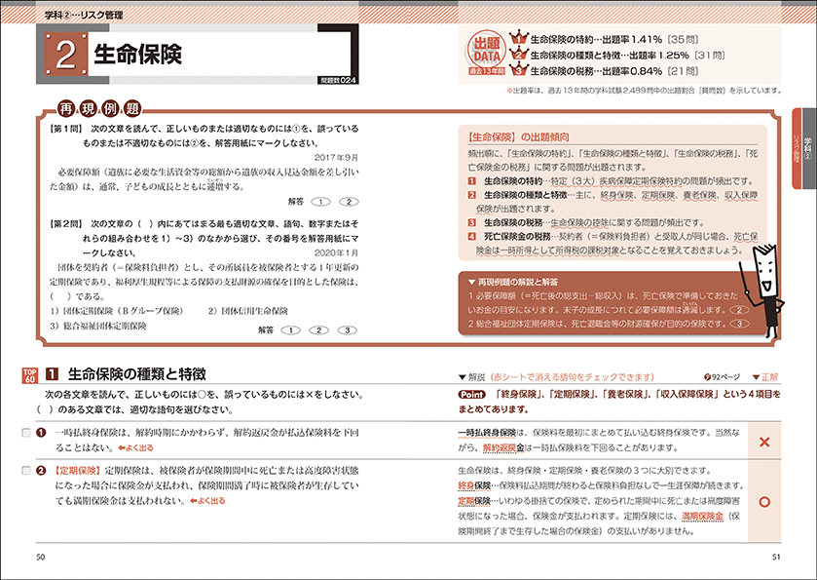Click the 赤シートで消える語句をチェックできます note
817x580 pixels.
pyautogui.click(x=572, y=377)
